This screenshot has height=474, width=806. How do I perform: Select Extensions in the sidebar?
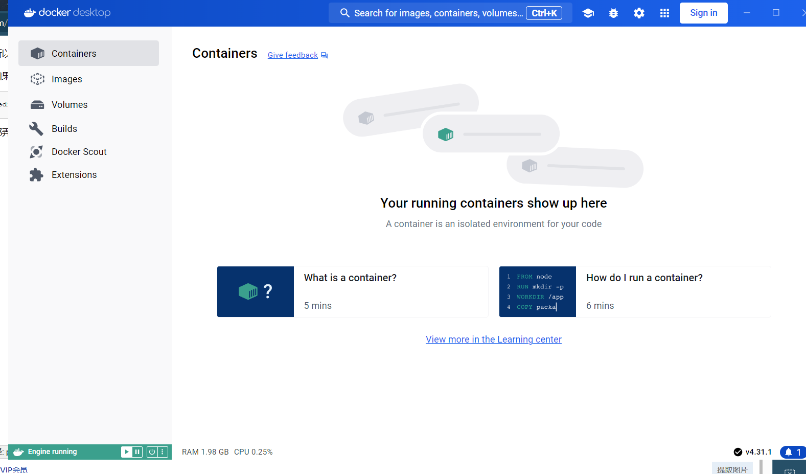[x=88, y=175]
